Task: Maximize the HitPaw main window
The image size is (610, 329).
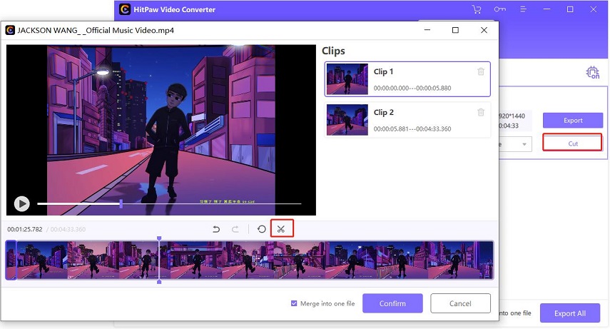Action: pyautogui.click(x=570, y=9)
